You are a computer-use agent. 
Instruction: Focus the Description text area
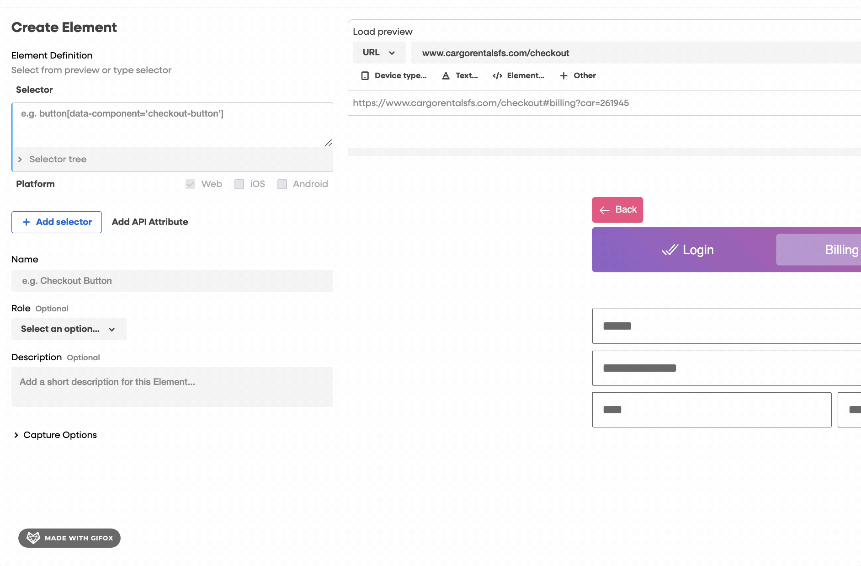tap(172, 387)
